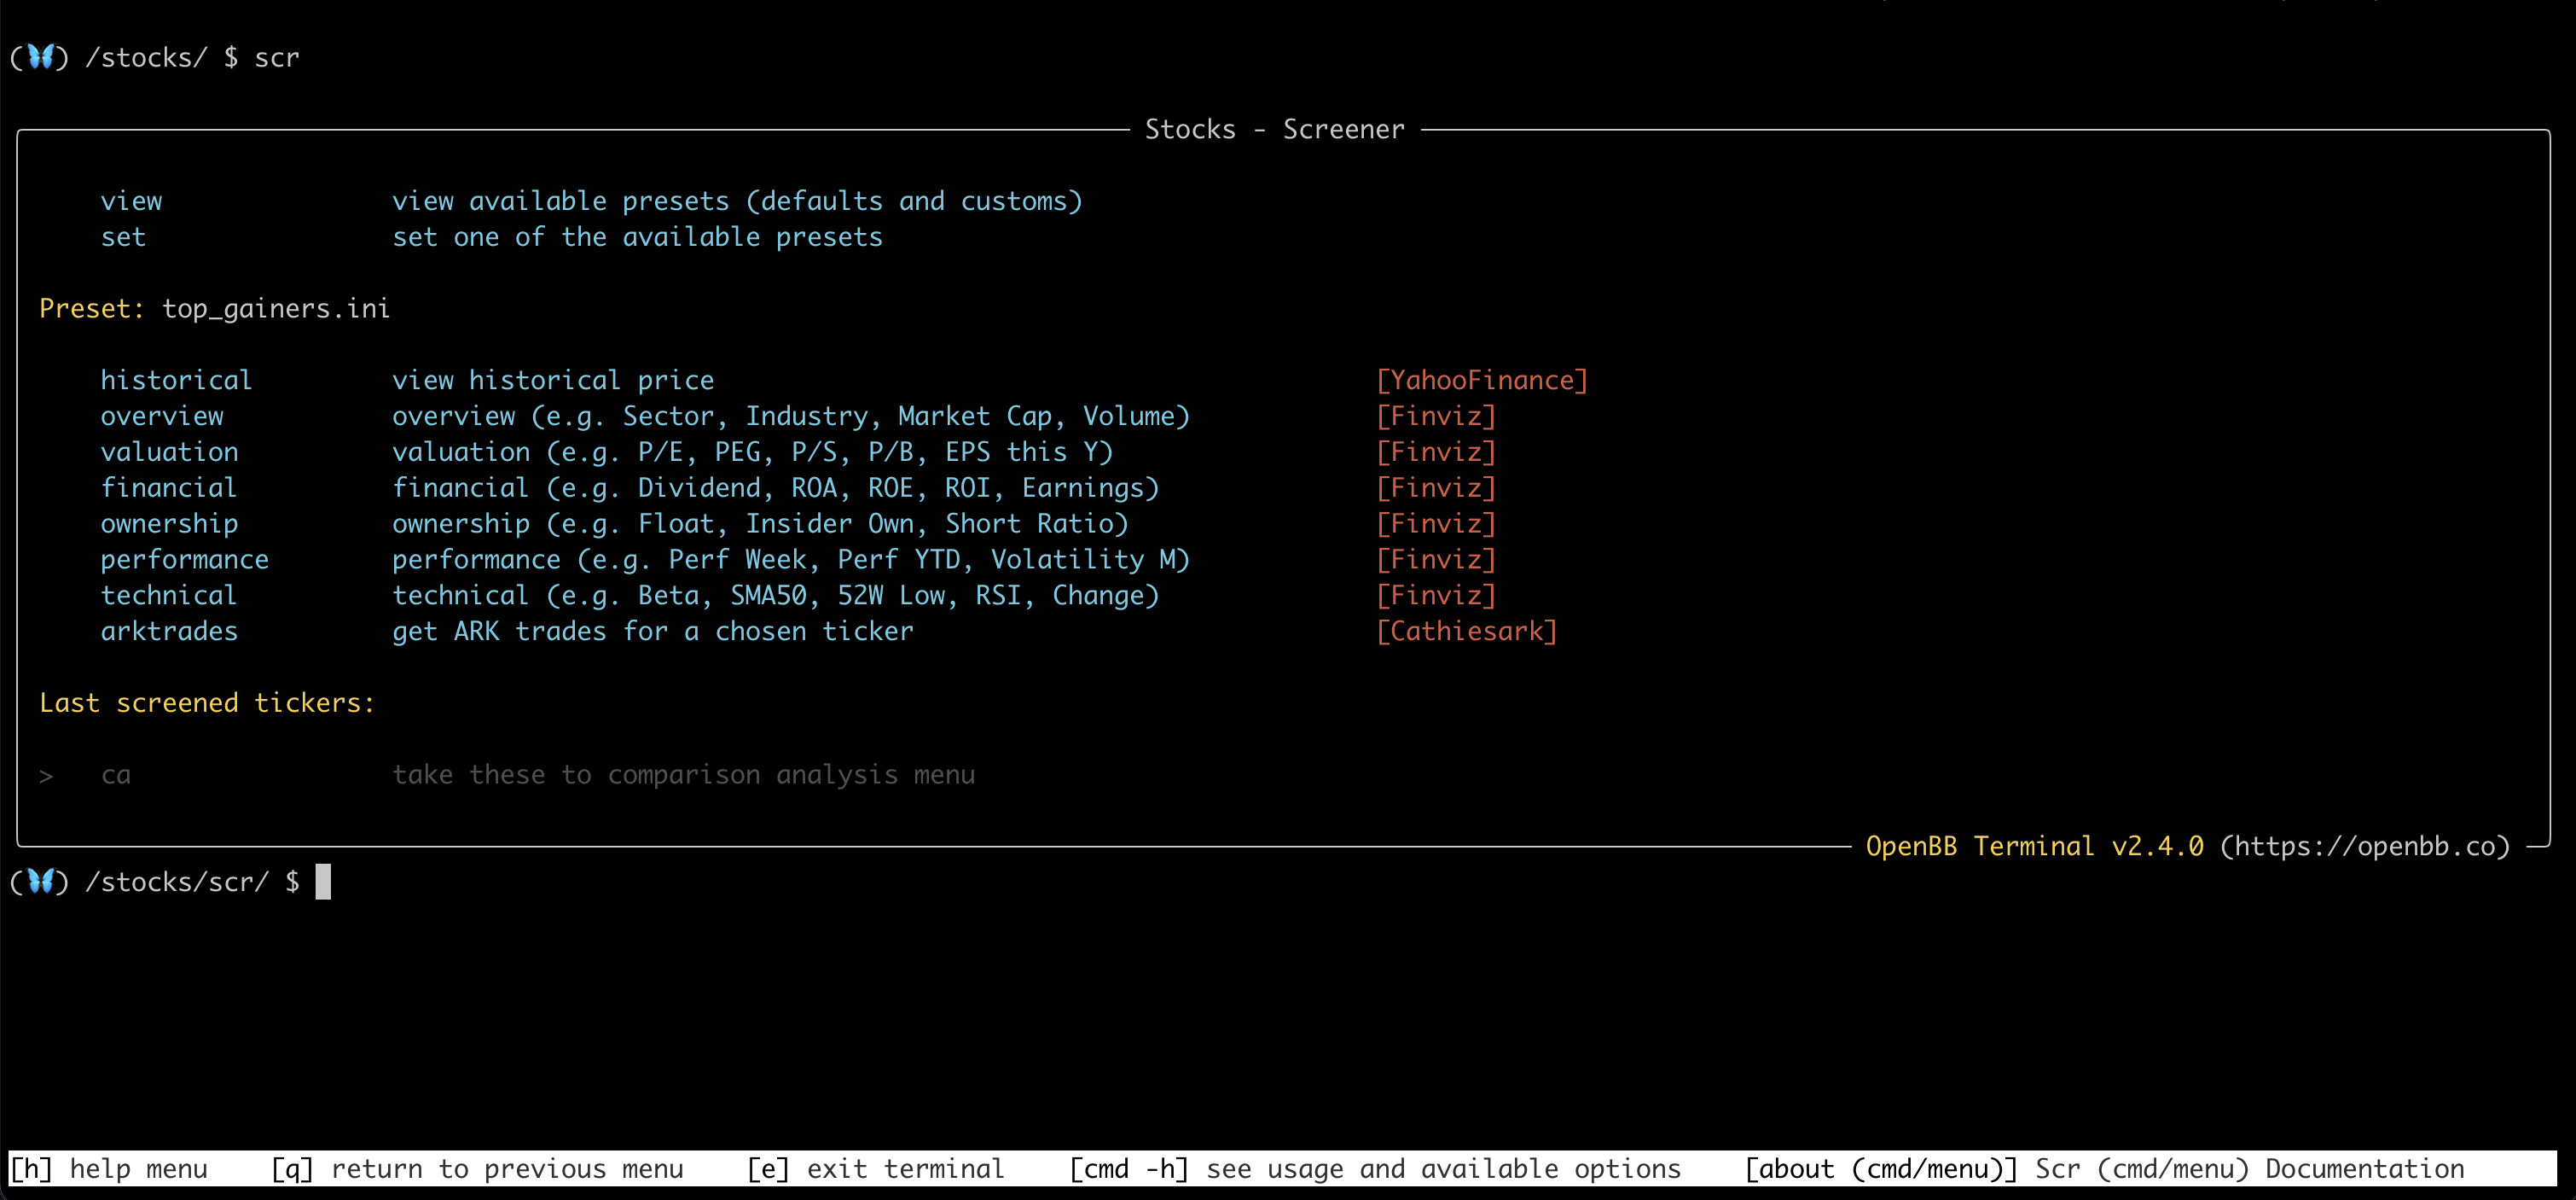Click the 'Preset:' label
The height and width of the screenshot is (1200, 2576).
point(92,308)
